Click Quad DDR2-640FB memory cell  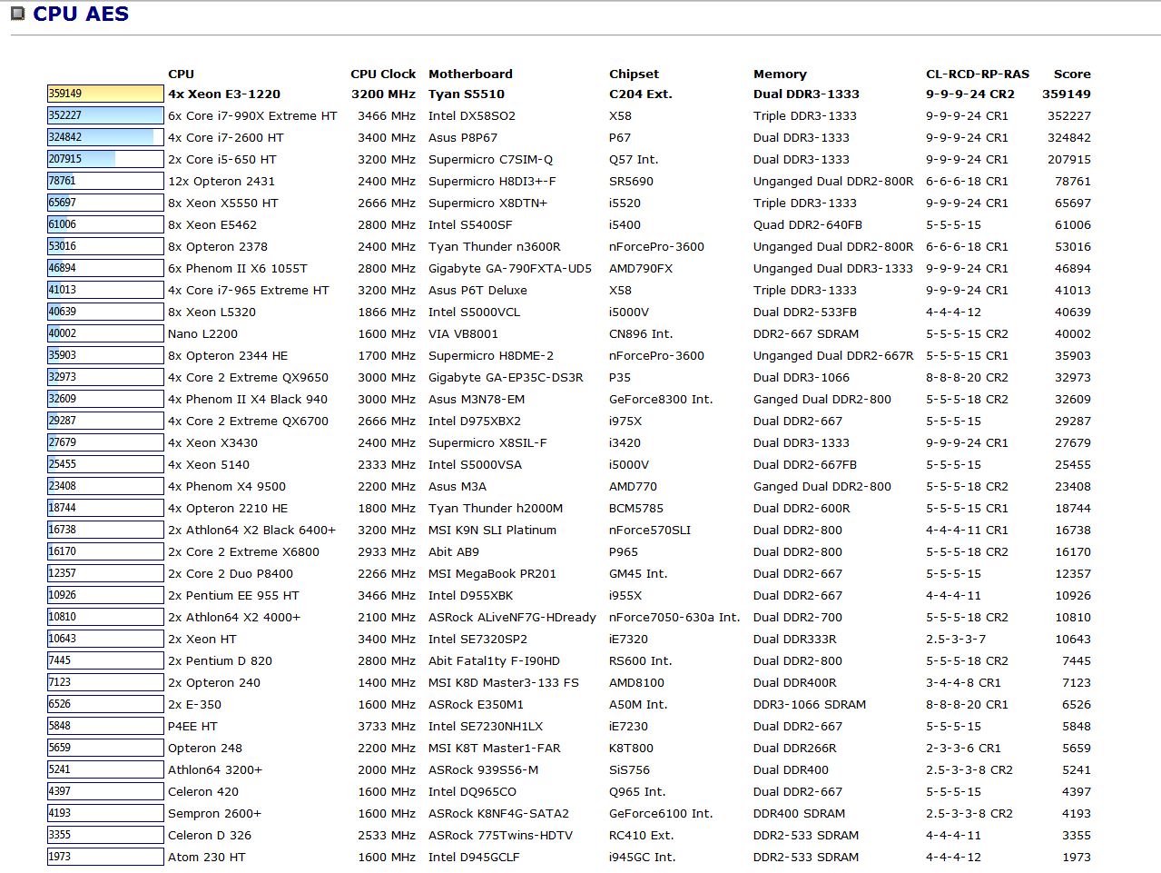tap(808, 224)
